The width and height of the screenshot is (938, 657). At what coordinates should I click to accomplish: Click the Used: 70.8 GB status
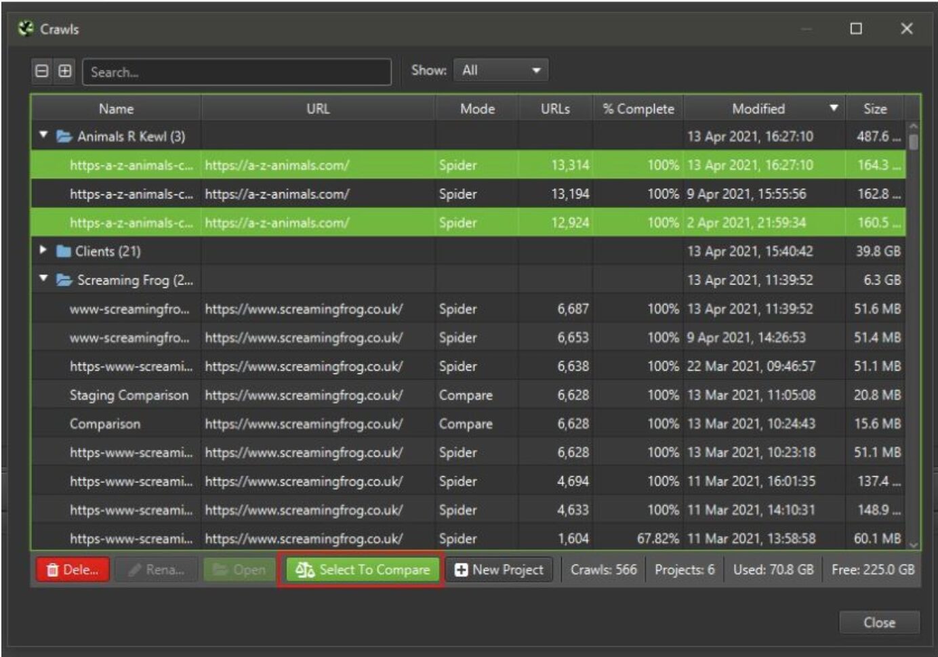773,570
